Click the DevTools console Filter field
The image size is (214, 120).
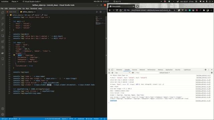[147, 73]
